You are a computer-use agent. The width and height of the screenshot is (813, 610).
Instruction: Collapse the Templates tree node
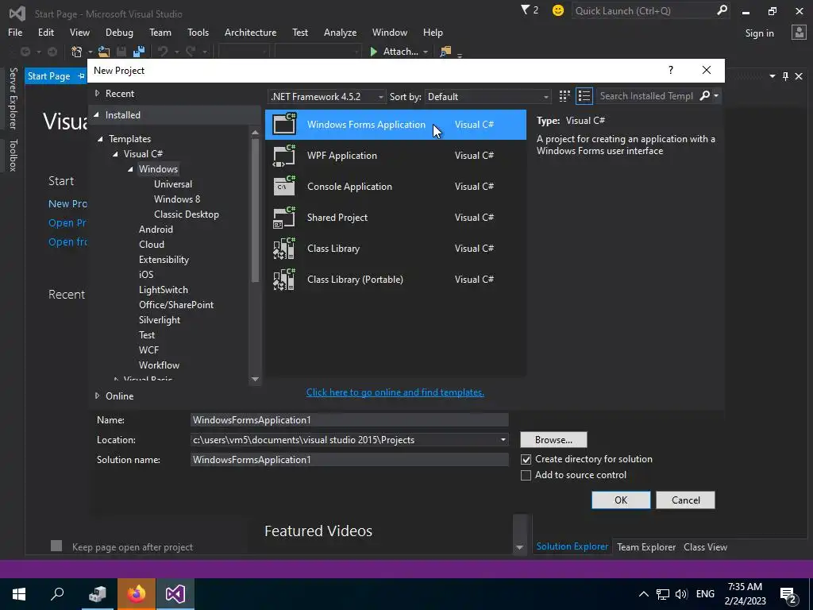tap(101, 139)
